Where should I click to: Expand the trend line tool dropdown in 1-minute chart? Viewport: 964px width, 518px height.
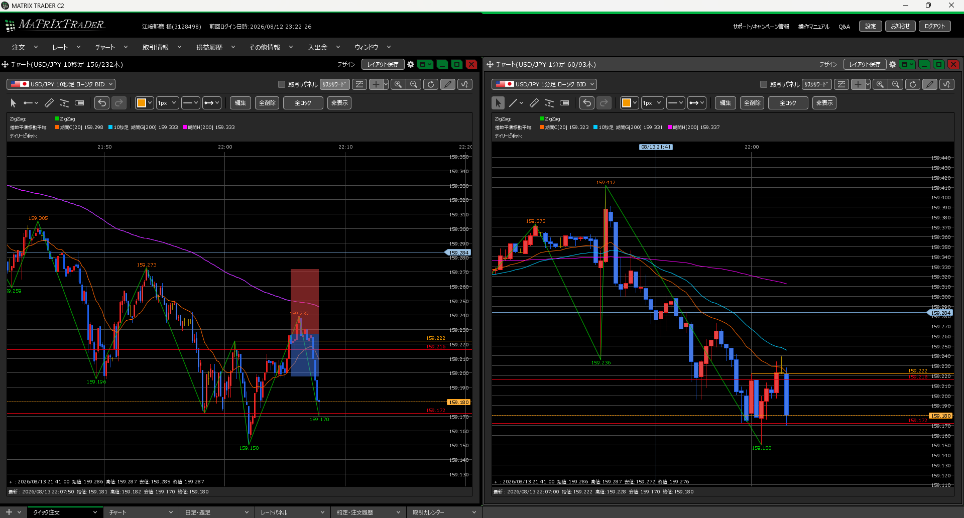tap(521, 103)
